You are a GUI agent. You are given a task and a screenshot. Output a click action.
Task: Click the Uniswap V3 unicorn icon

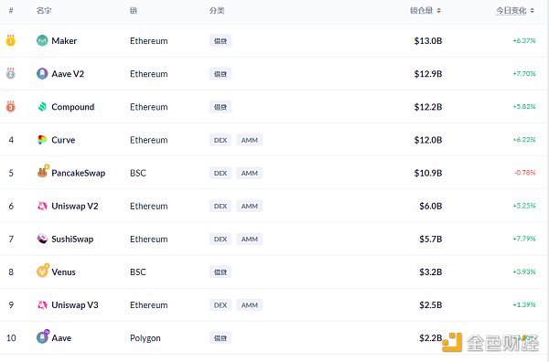point(42,305)
